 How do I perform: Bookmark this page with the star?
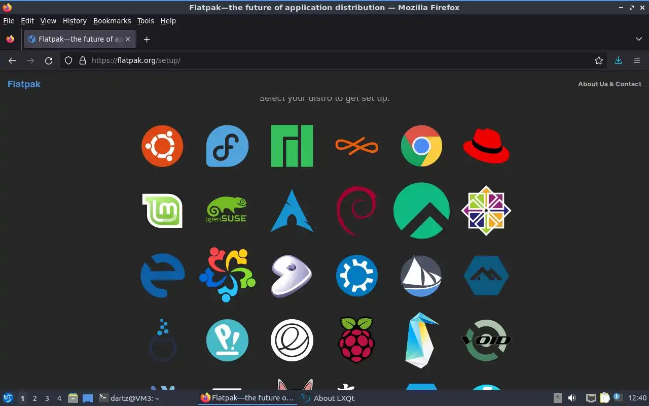(x=599, y=60)
